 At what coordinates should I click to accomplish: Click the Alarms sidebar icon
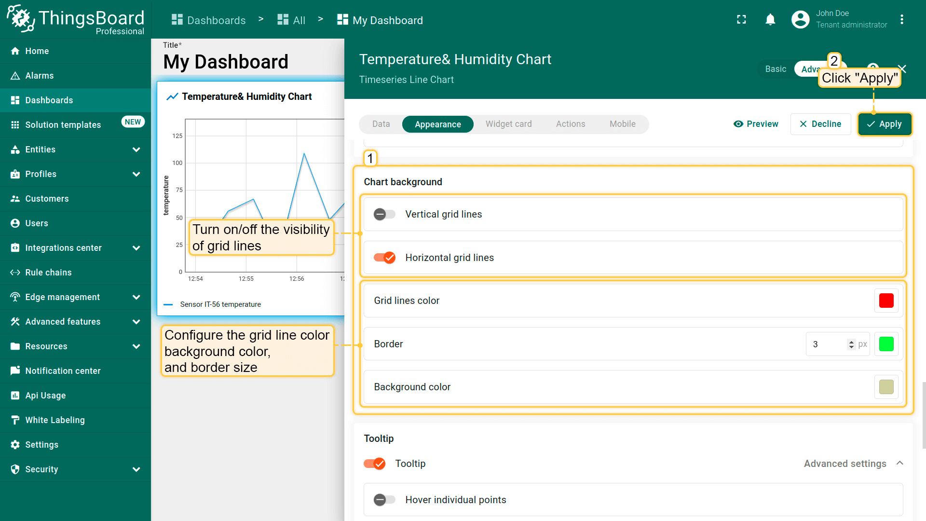[15, 76]
